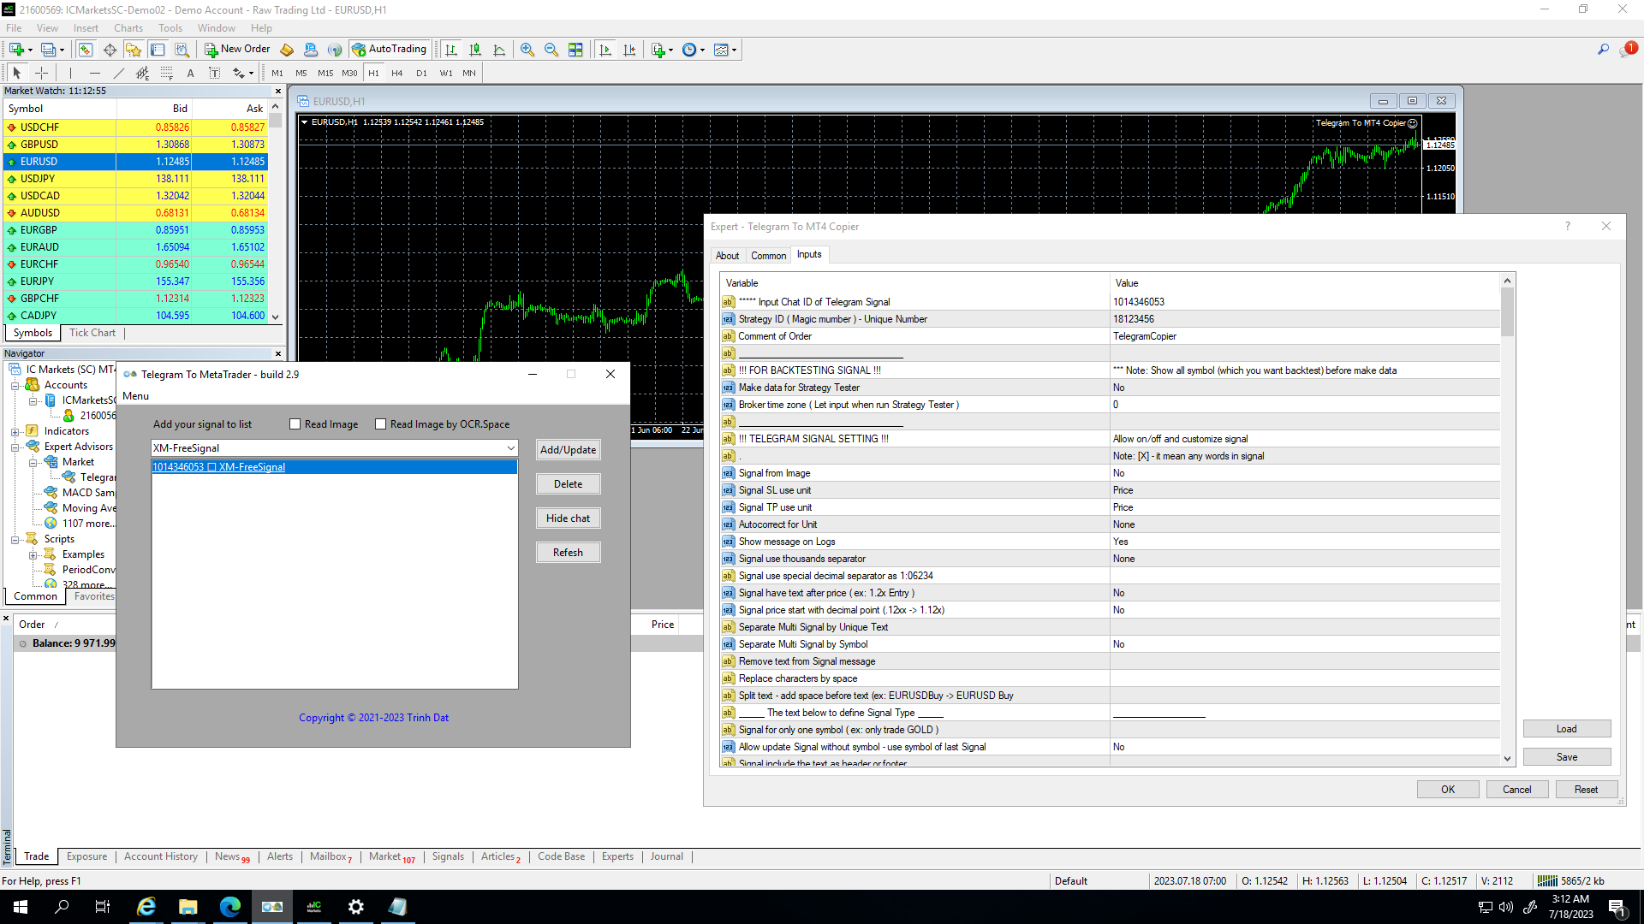Image resolution: width=1644 pixels, height=924 pixels.
Task: Open Menu in Telegram To MetaTrader window
Action: pyautogui.click(x=135, y=396)
